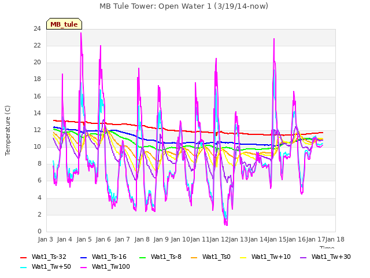Image resolution: width=370 pixels, height=278 pixels.
Task: Click the Jan 11 x-axis tick label
Action: [199, 239]
